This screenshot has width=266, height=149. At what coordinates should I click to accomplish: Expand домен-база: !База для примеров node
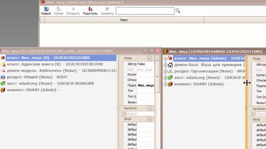pyautogui.click(x=165, y=65)
